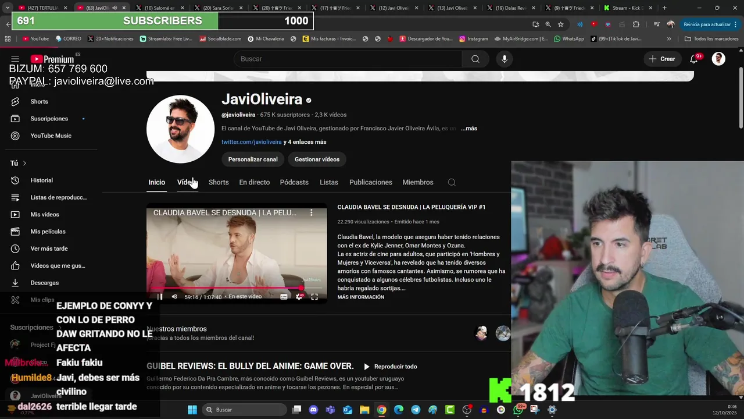Viewport: 744px width, 419px height.
Task: Expand MÁS INFORMACIÓN under video description
Action: pyautogui.click(x=360, y=297)
